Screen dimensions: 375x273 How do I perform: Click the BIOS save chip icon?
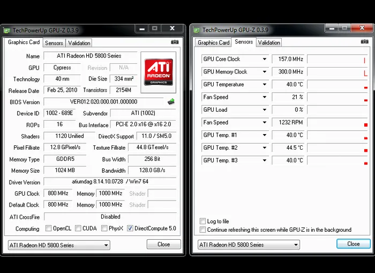(x=171, y=101)
